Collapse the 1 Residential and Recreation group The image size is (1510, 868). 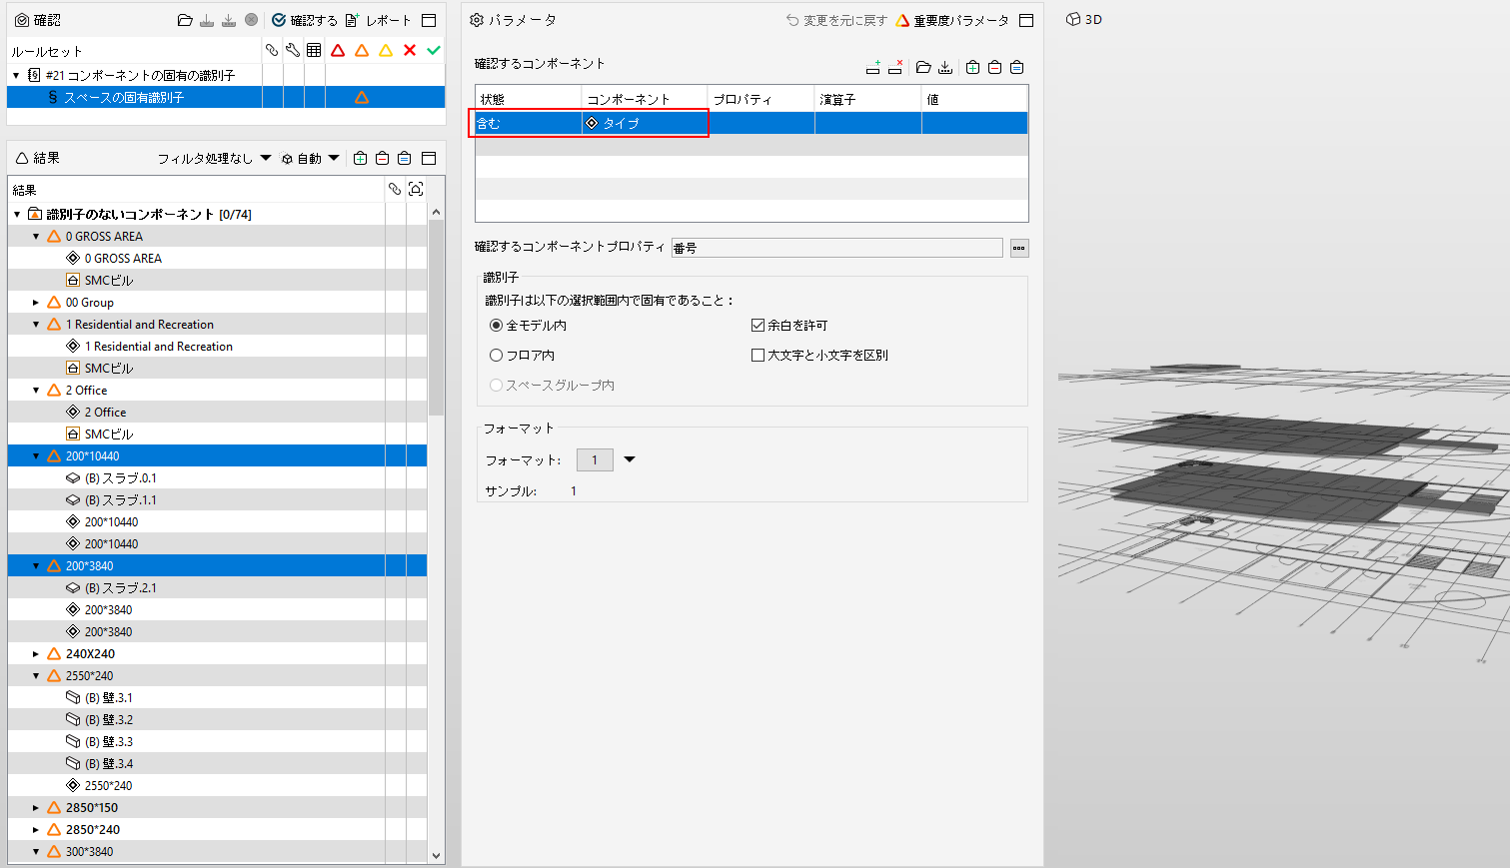coord(36,325)
